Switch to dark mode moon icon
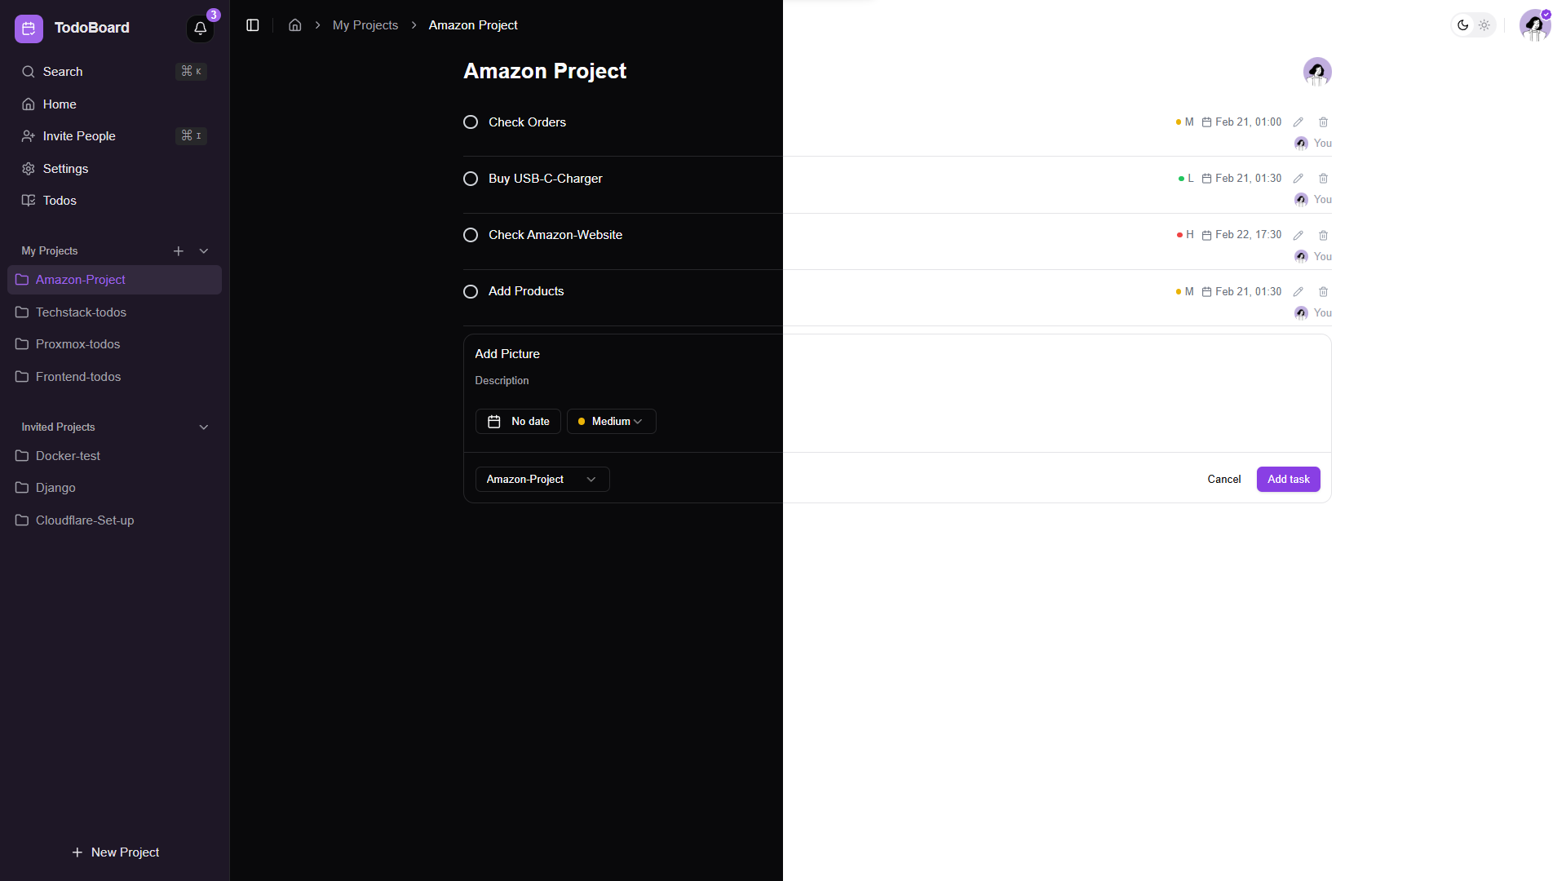The height and width of the screenshot is (881, 1566). point(1463,25)
